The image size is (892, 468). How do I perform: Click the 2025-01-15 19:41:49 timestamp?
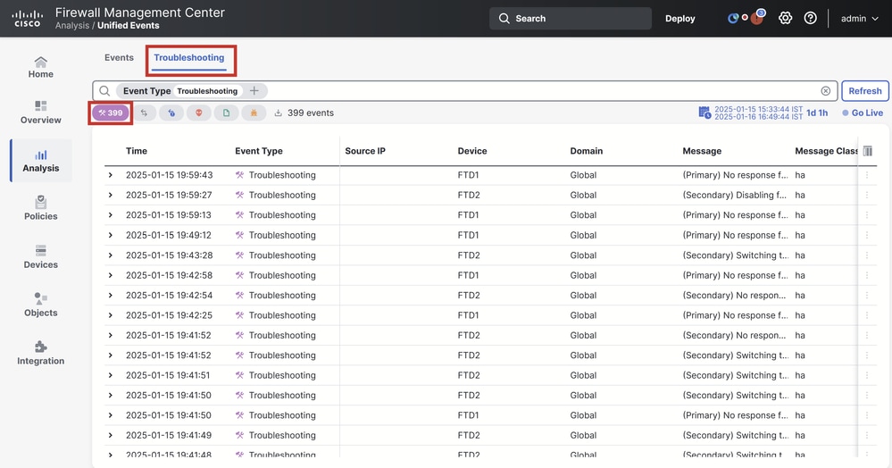(169, 435)
